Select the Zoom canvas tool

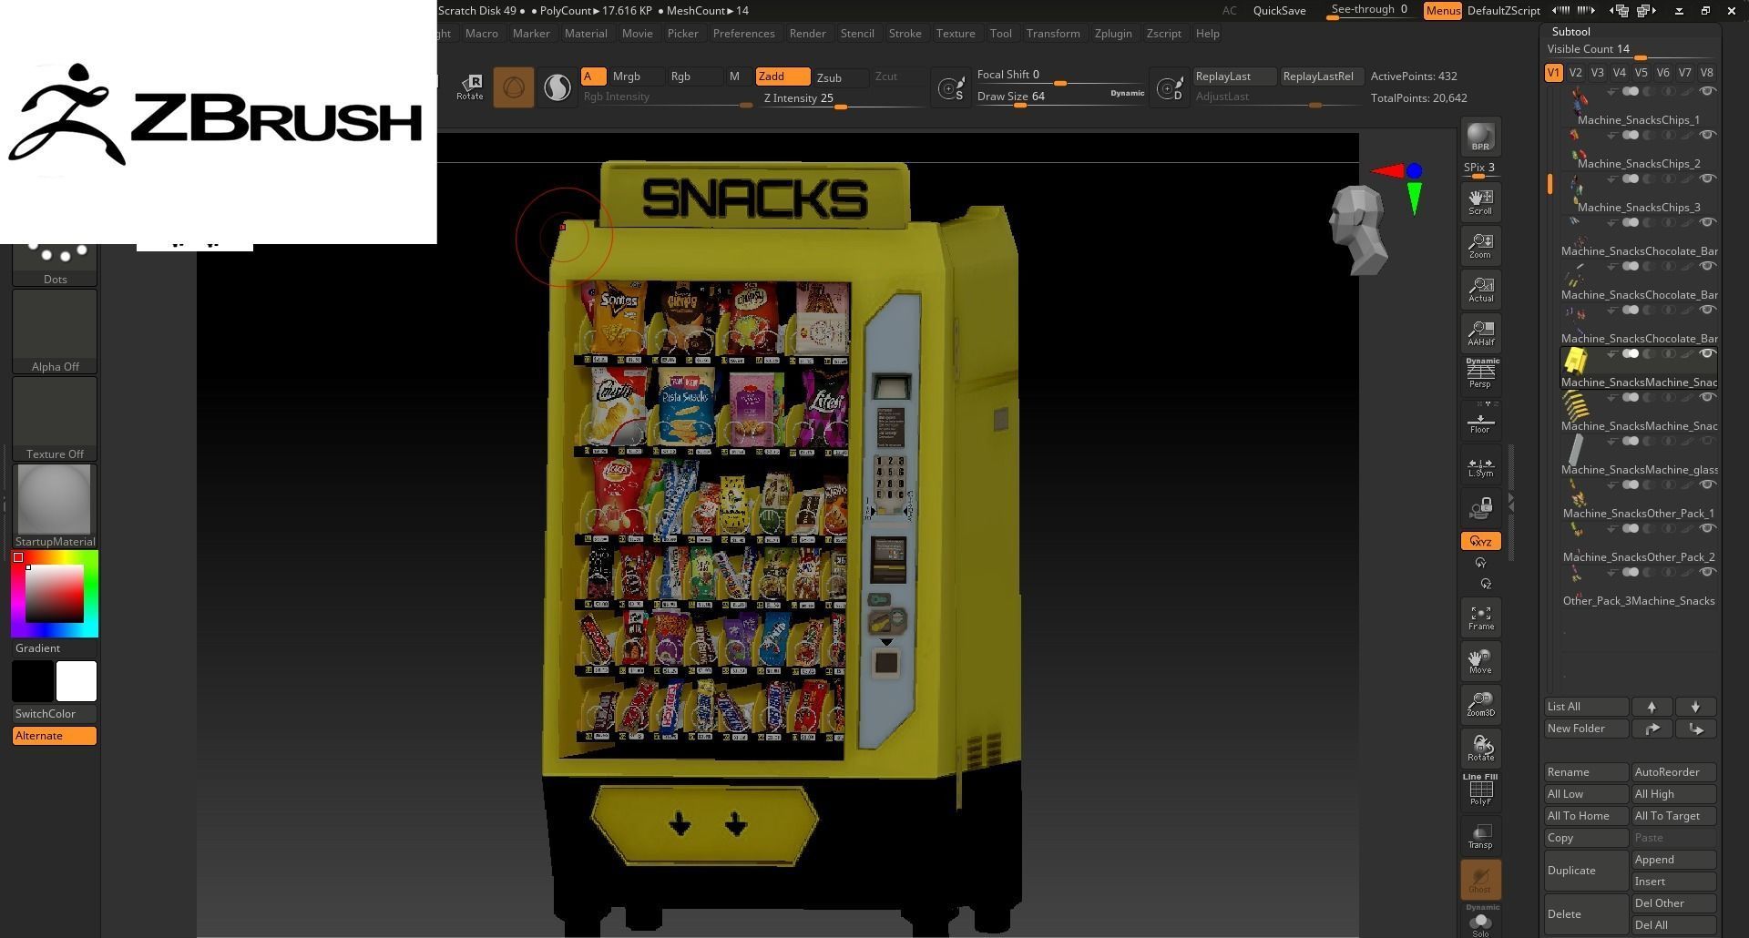point(1480,246)
